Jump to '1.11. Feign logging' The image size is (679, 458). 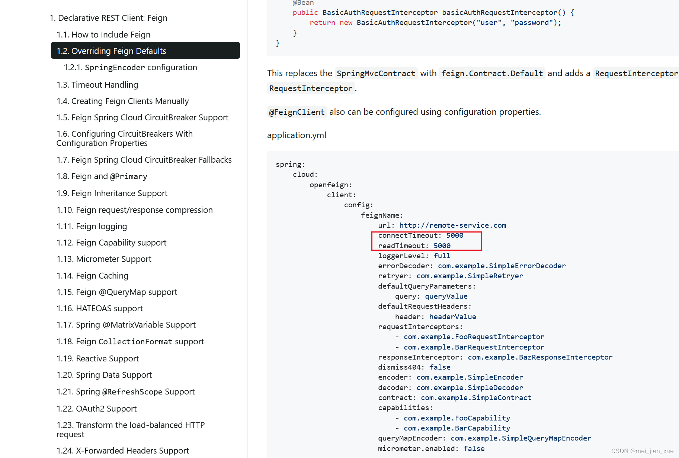click(92, 226)
